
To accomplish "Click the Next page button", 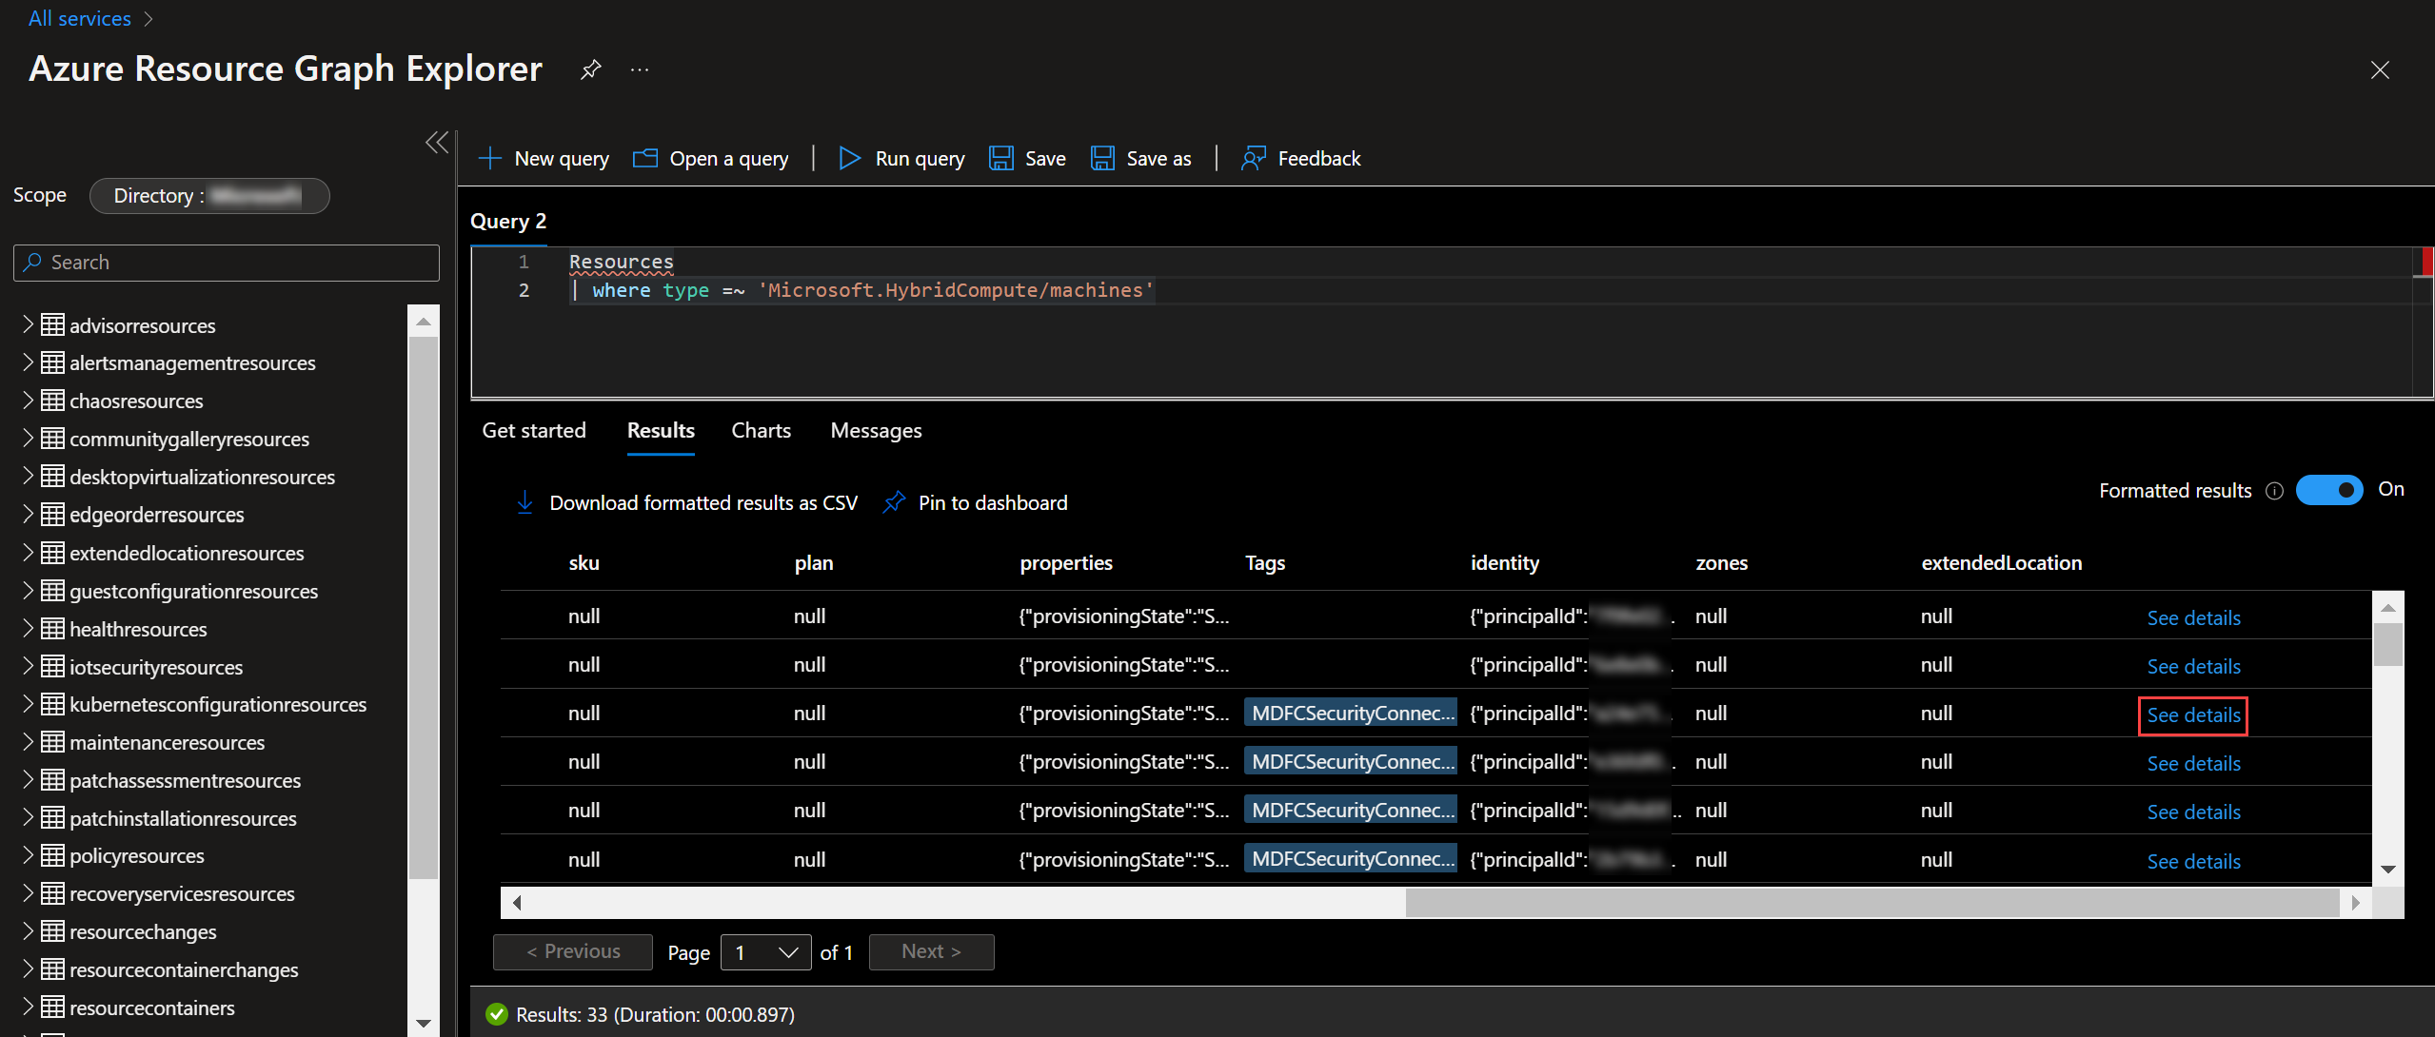I will 931,952.
